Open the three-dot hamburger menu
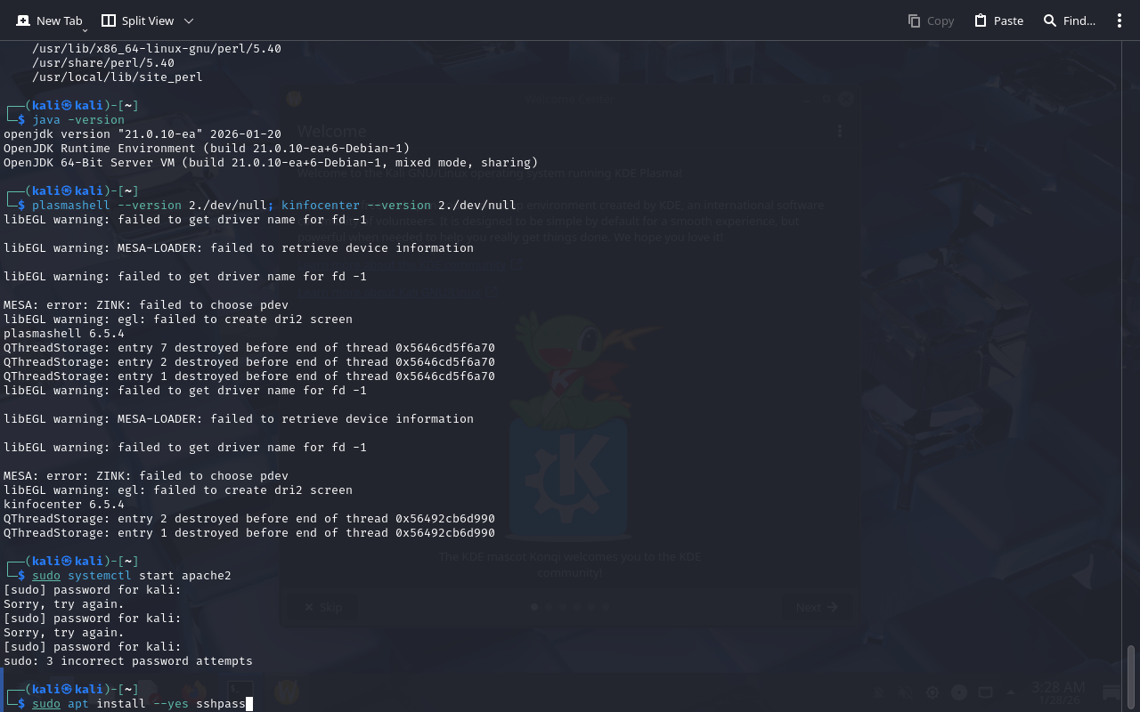 pyautogui.click(x=1120, y=20)
